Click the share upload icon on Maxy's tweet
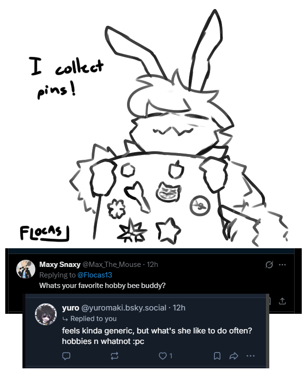Screen dimensions: 307x376 click(282, 301)
